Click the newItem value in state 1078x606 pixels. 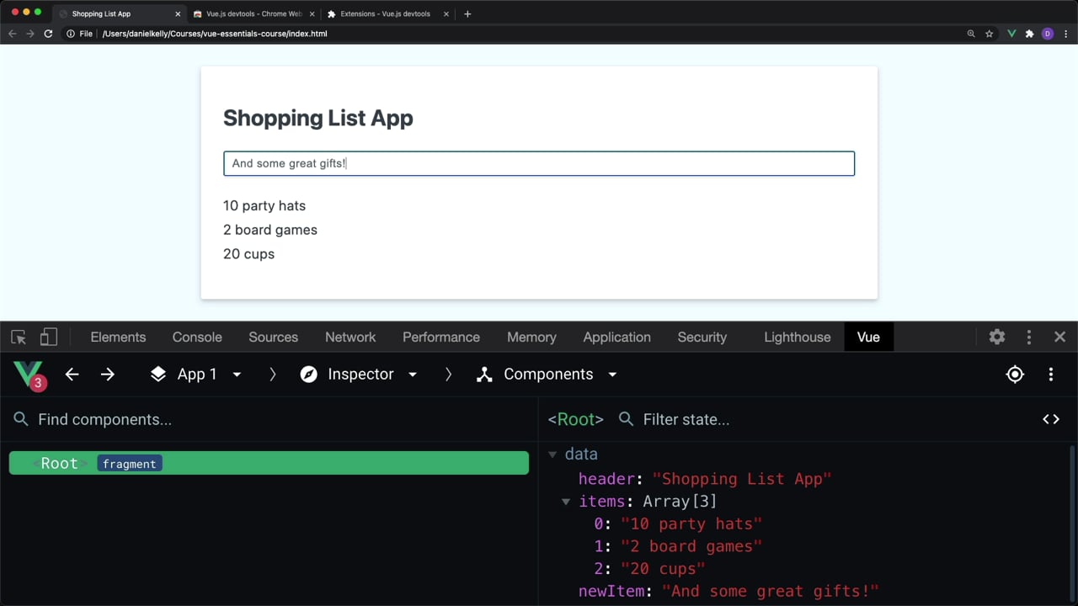click(x=771, y=592)
